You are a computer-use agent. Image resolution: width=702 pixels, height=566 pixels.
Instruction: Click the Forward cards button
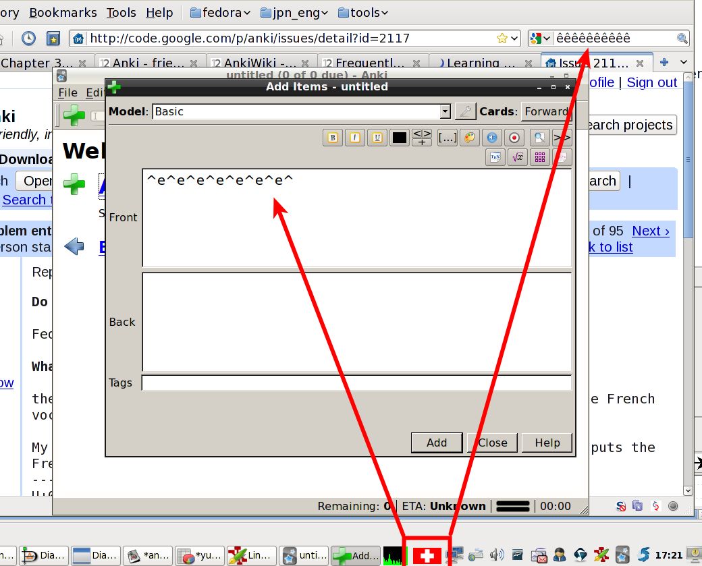click(x=547, y=111)
